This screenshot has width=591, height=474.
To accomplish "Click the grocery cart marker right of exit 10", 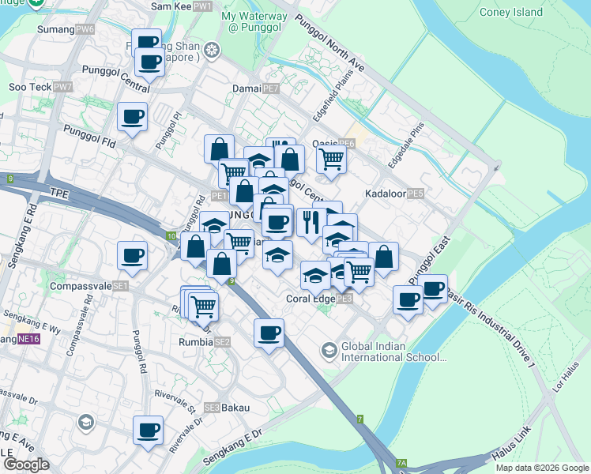I will click(x=239, y=245).
